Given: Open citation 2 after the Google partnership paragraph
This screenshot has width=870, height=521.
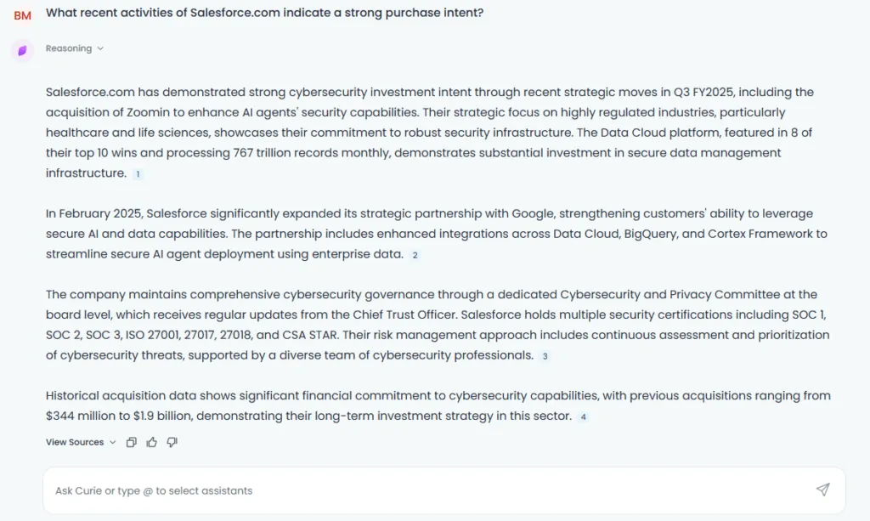Looking at the screenshot, I should coord(415,255).
